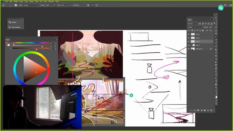Open smoothing options gear

[x=88, y=5]
